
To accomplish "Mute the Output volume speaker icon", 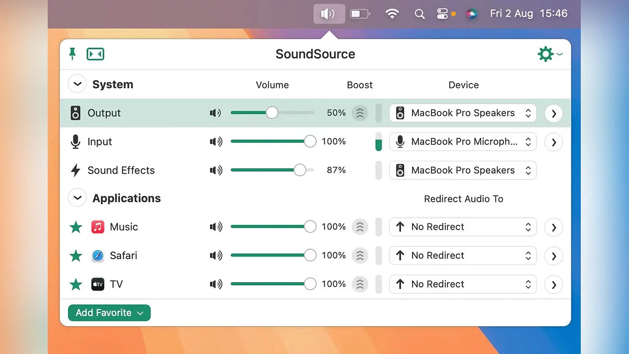I will click(x=215, y=113).
